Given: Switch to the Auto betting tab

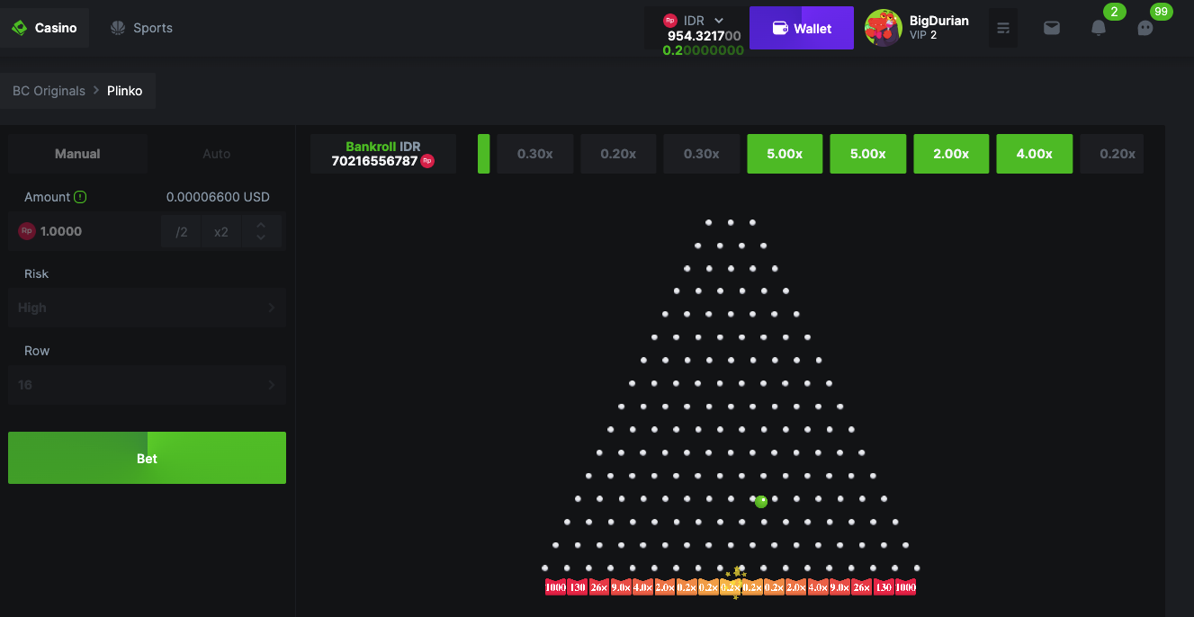Looking at the screenshot, I should point(216,153).
